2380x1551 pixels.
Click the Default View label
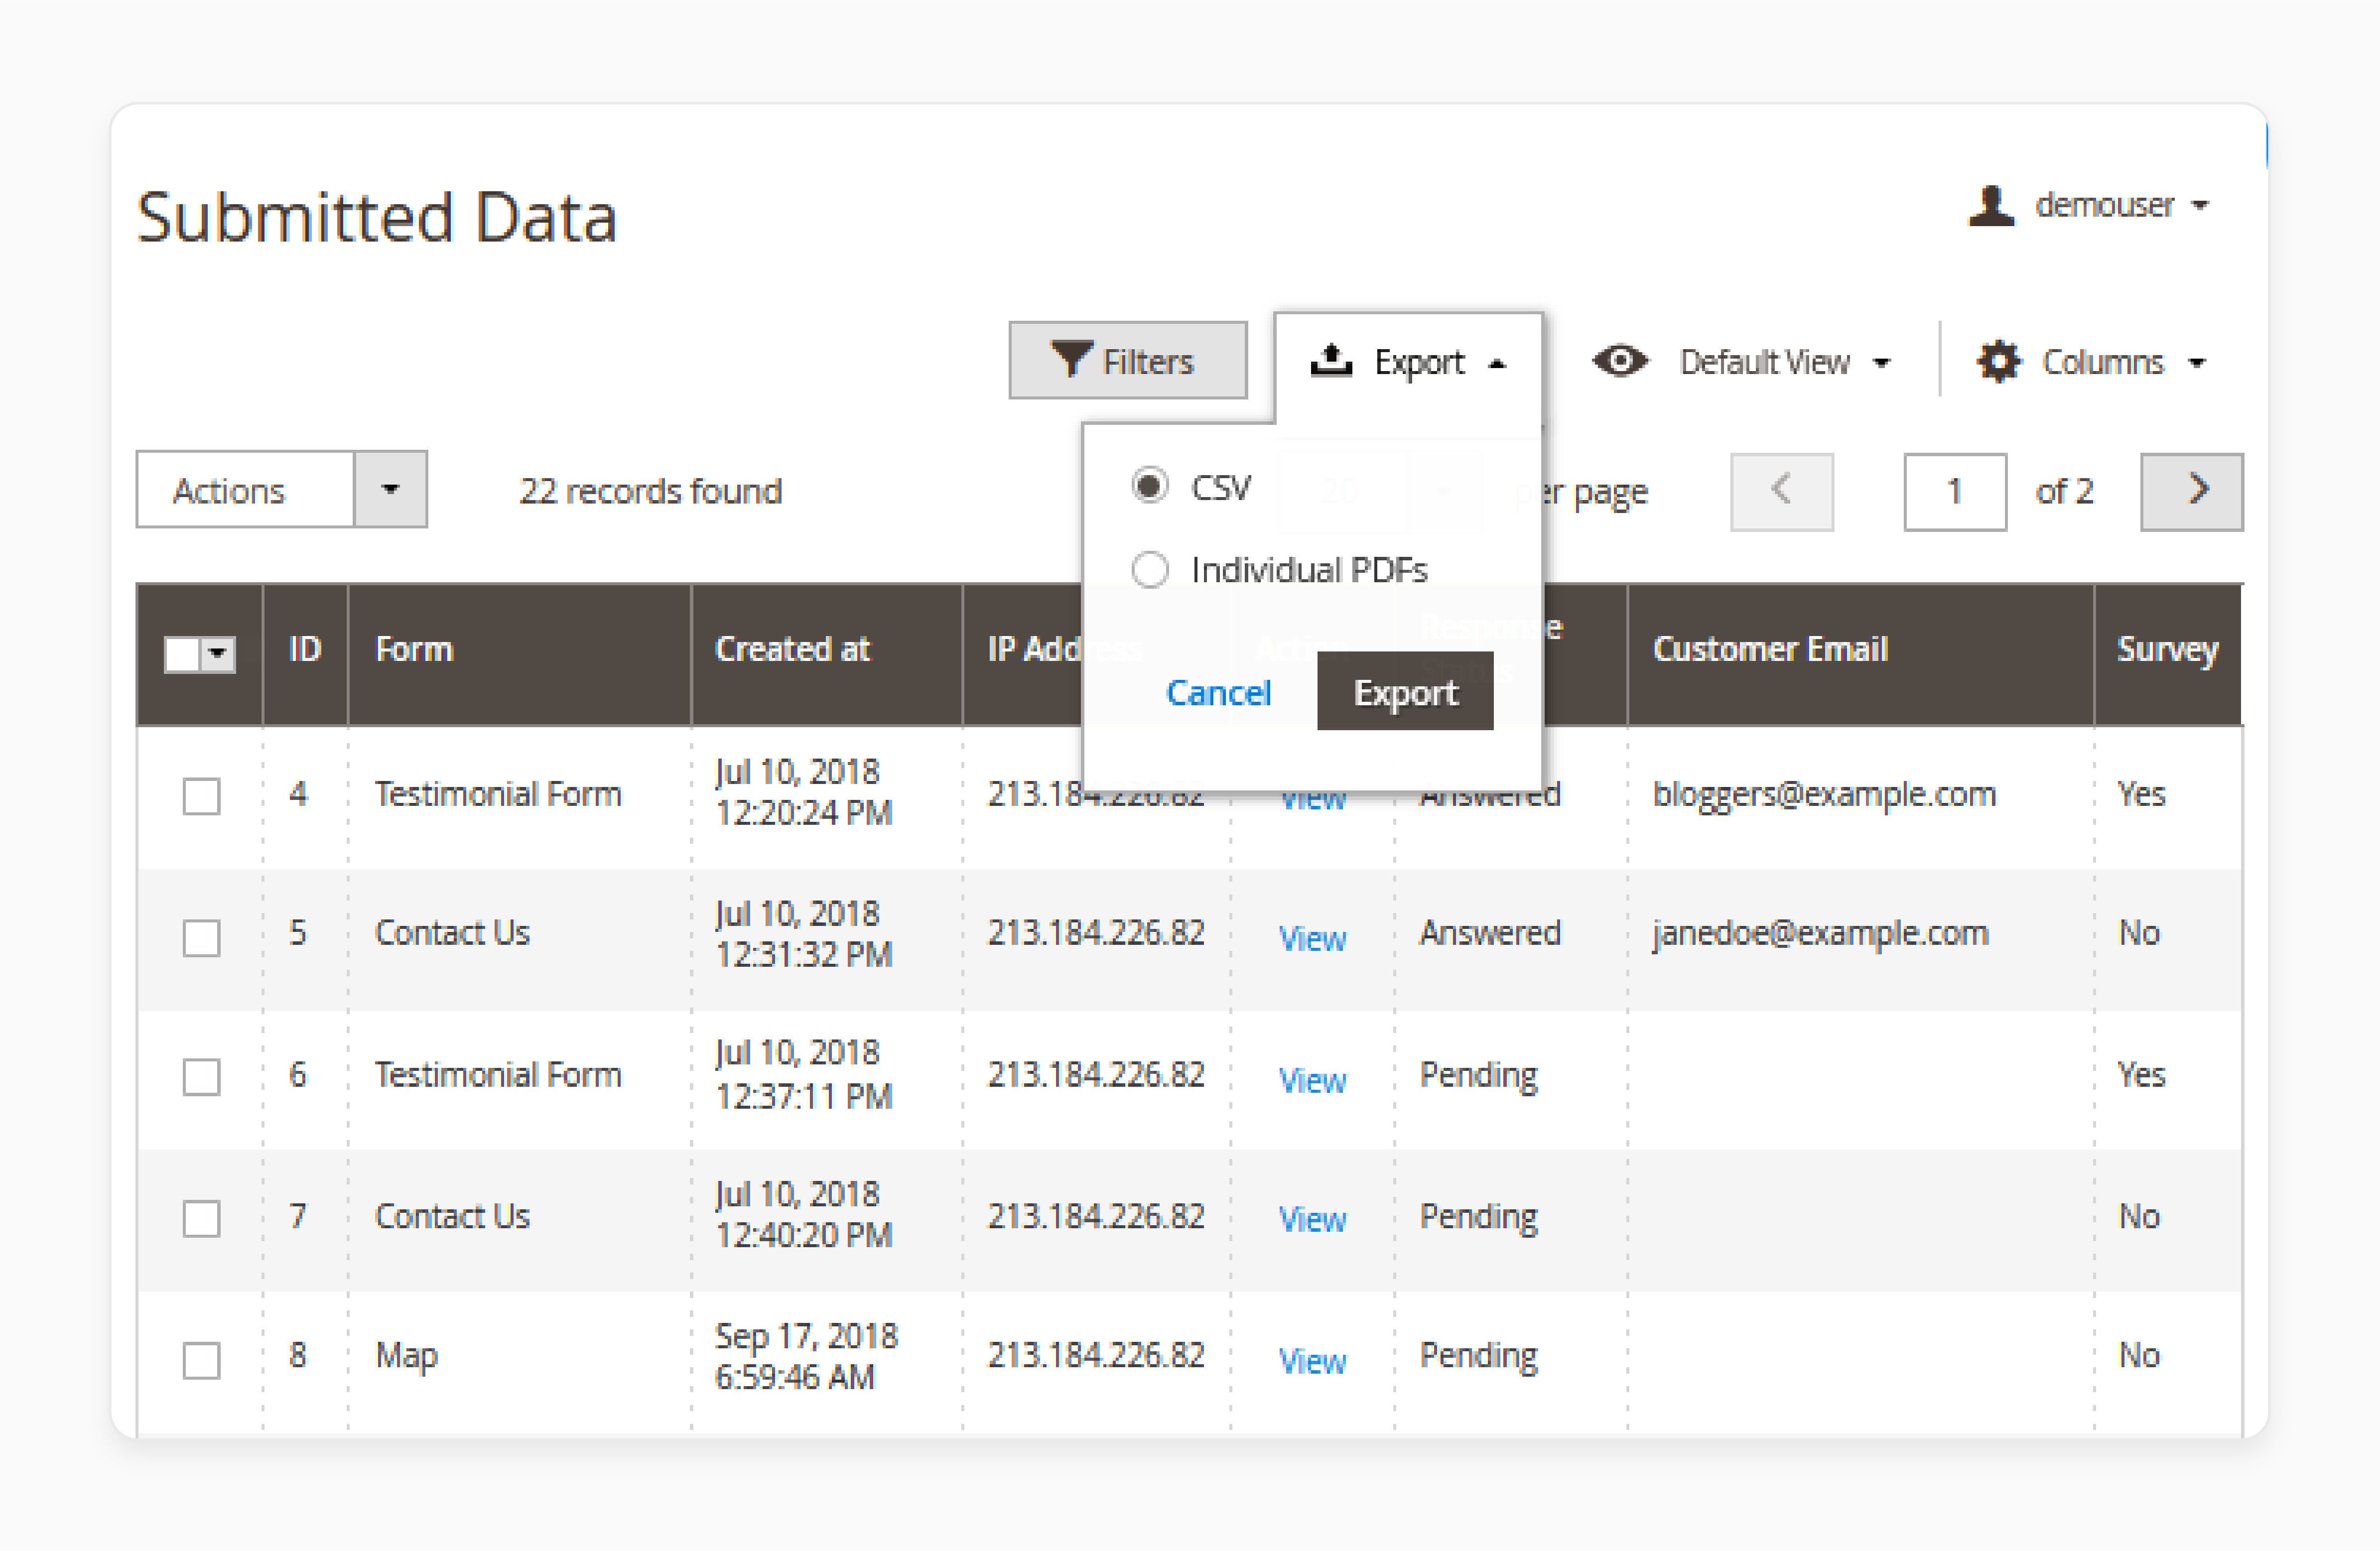1764,362
